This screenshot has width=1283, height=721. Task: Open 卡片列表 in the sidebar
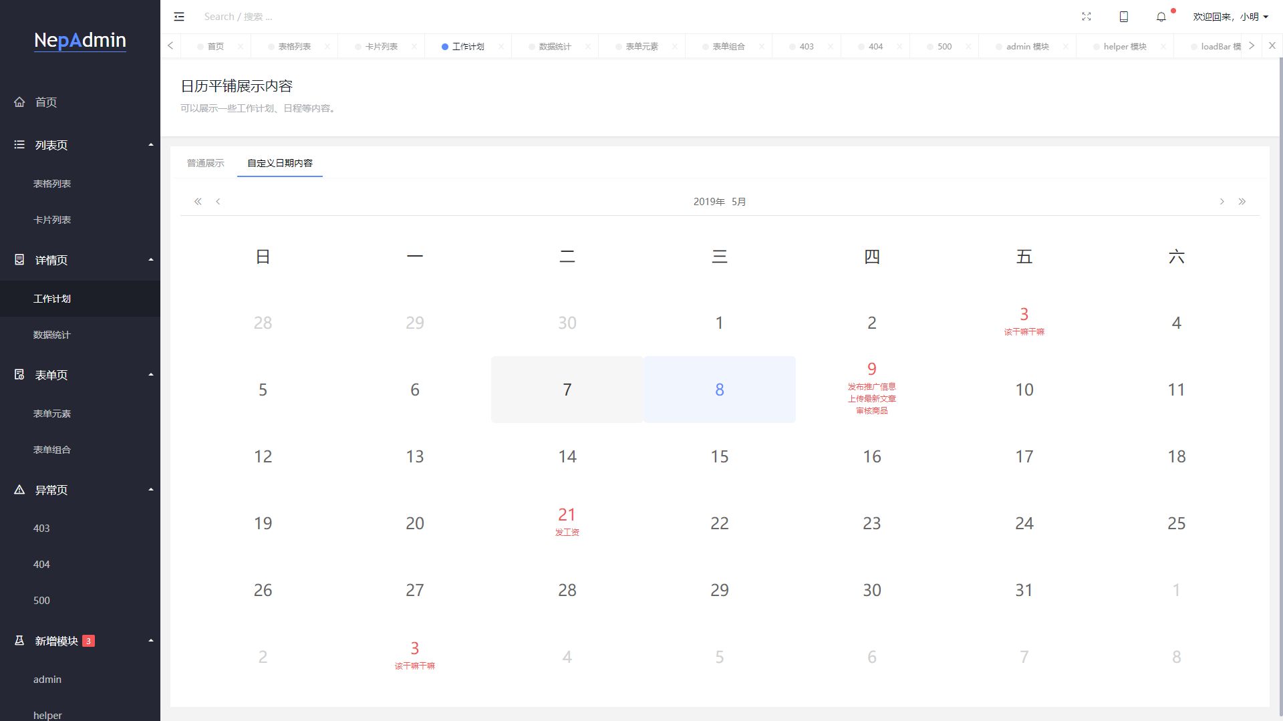pyautogui.click(x=80, y=220)
